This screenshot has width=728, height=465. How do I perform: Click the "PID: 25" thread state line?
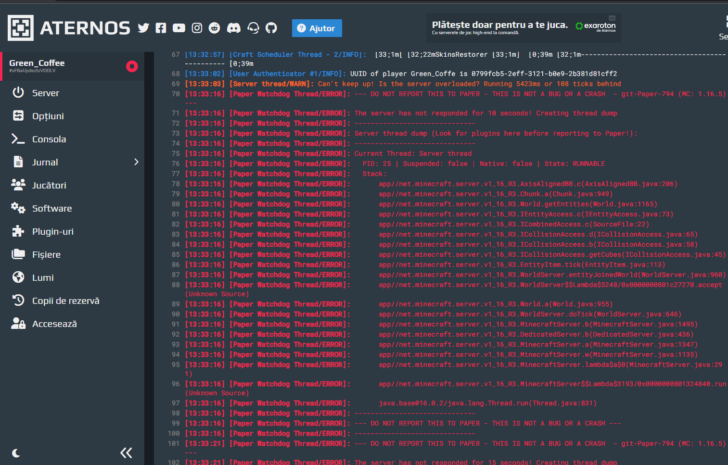point(484,163)
